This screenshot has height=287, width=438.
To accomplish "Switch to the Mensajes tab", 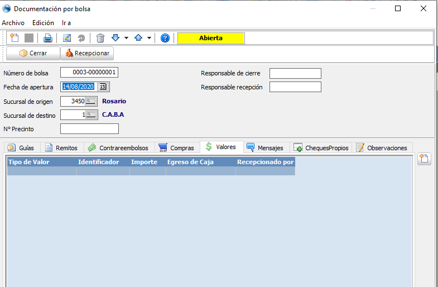I will click(266, 148).
